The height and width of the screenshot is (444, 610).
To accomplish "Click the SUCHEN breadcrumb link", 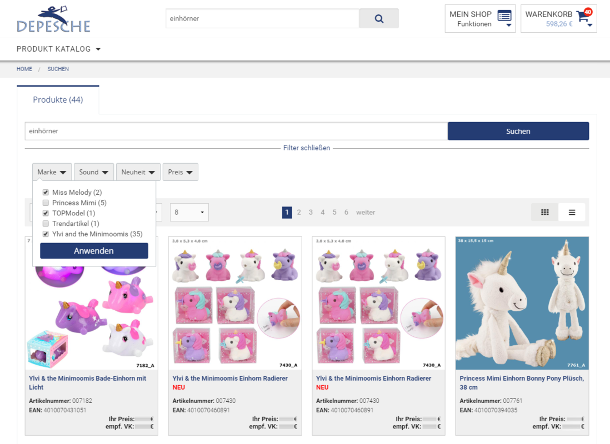I will pos(58,69).
